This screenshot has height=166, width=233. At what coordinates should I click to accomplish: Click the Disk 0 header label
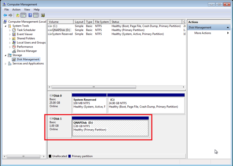[x=58, y=96]
